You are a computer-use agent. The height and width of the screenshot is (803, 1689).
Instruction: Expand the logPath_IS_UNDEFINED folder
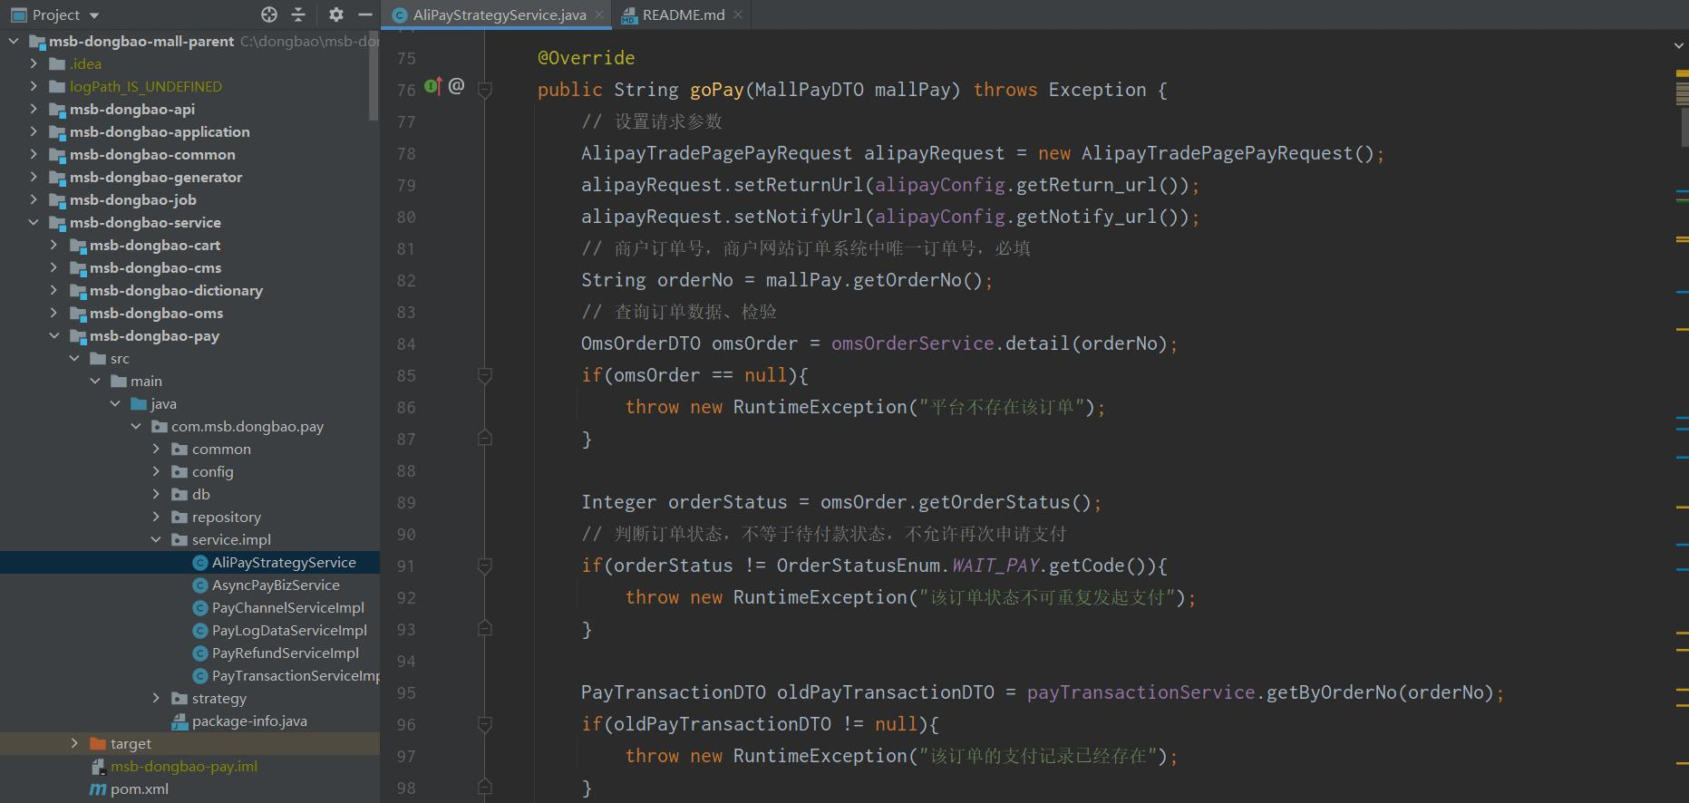coord(34,86)
